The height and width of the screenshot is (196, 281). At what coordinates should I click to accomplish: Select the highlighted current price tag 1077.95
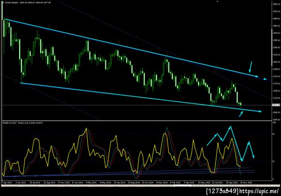[x=276, y=105]
